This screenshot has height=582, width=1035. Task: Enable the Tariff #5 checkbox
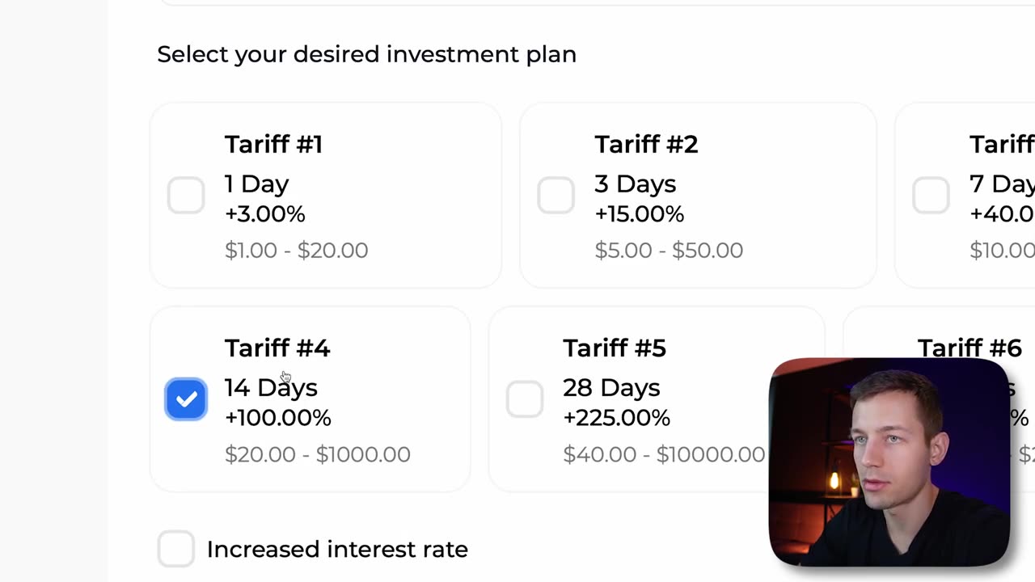pyautogui.click(x=525, y=399)
